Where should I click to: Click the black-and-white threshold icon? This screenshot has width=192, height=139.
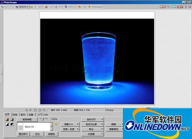tap(7, 124)
